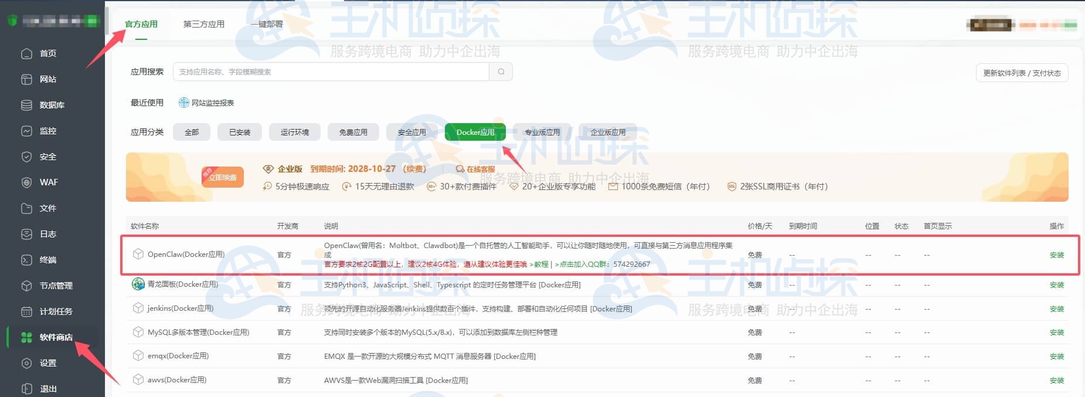Viewport: 1085px width, 397px height.
Task: Click the 企业版 diamond icon
Action: [268, 169]
